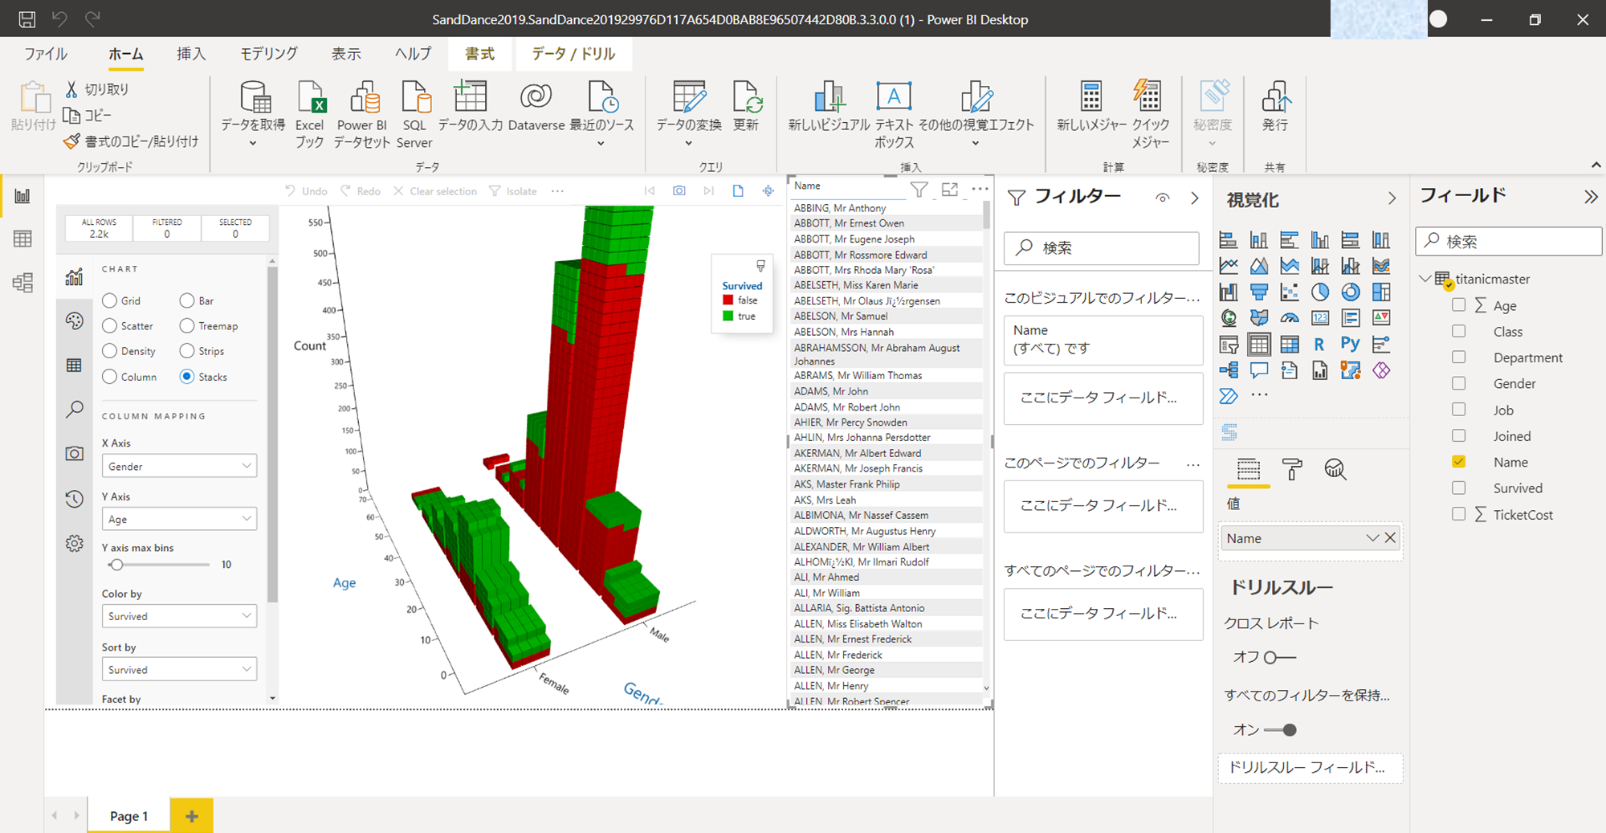The width and height of the screenshot is (1606, 833).
Task: Toggle the cross-report (クロス レポート) switch
Action: 1279,657
